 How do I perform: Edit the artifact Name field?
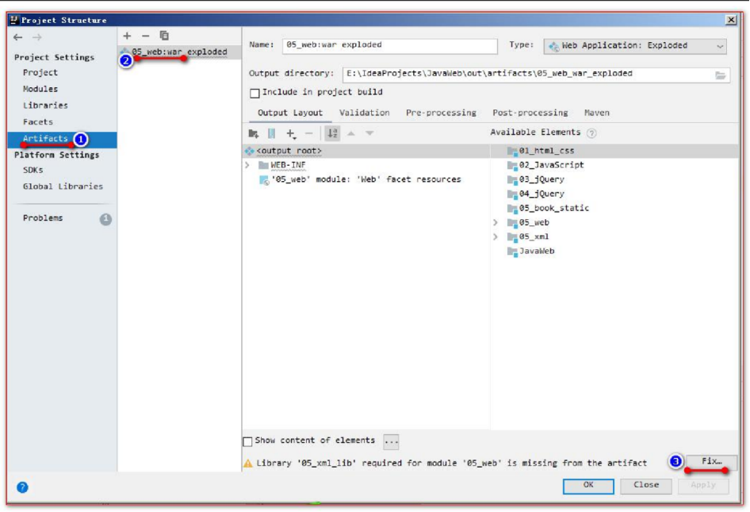pyautogui.click(x=389, y=45)
